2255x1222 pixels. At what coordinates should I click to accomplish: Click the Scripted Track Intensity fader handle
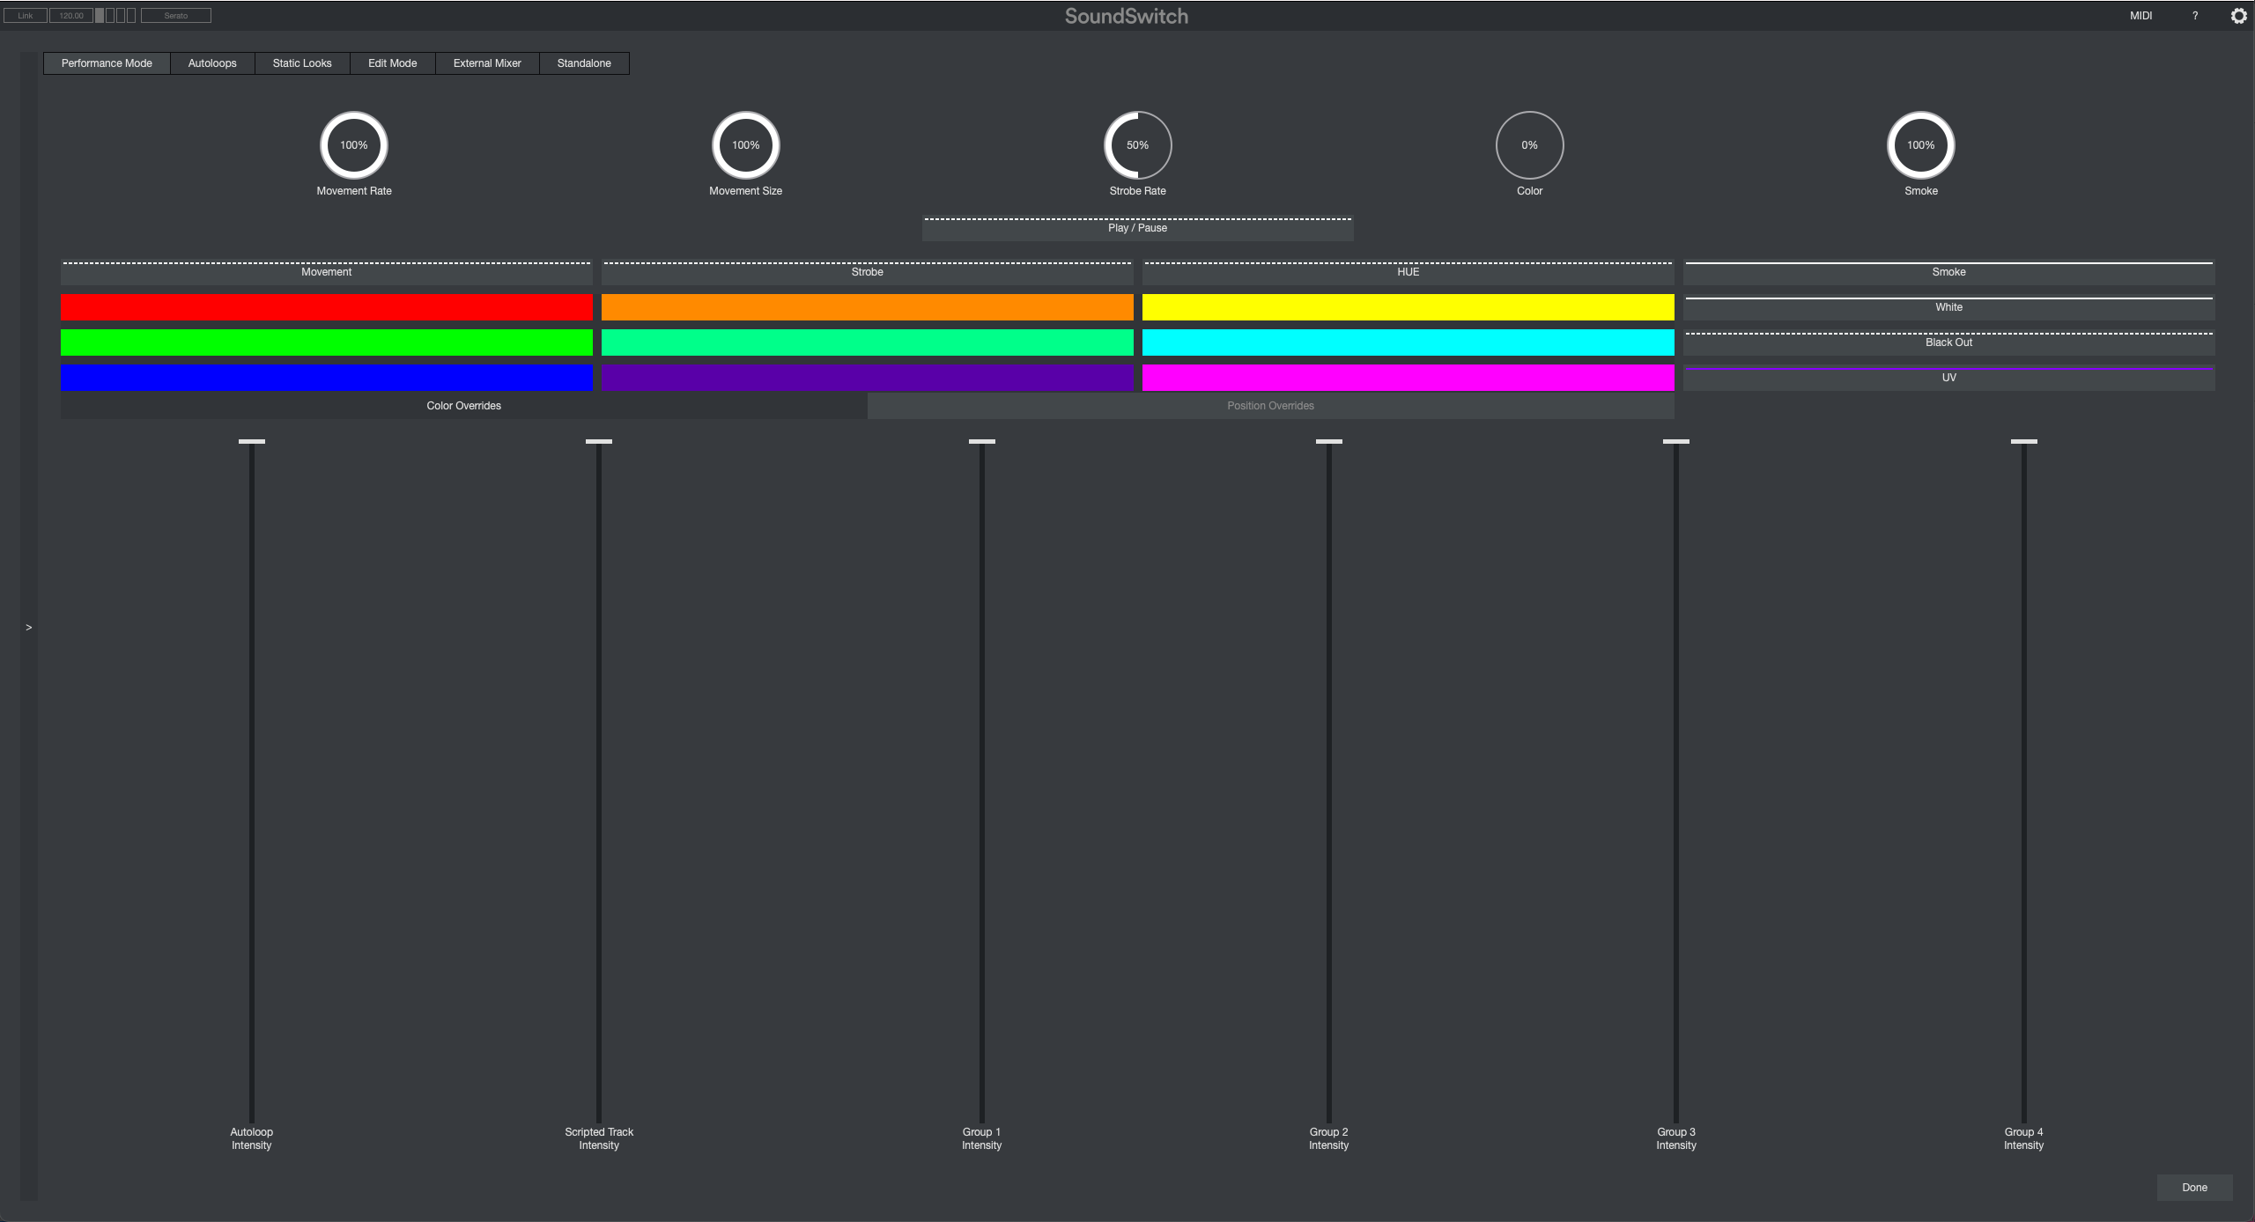click(599, 442)
